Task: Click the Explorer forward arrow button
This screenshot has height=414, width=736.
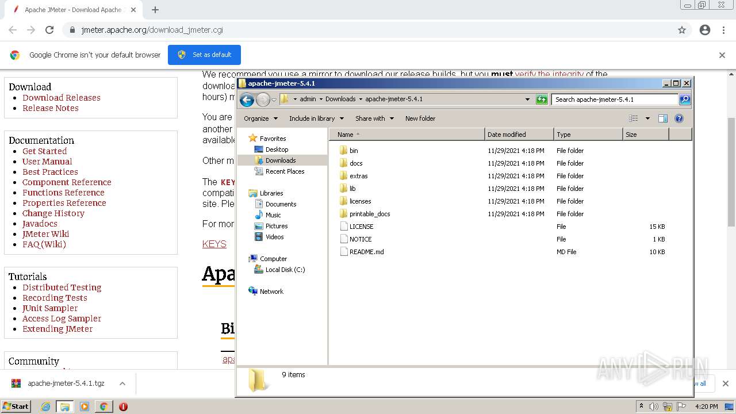Action: [x=263, y=99]
